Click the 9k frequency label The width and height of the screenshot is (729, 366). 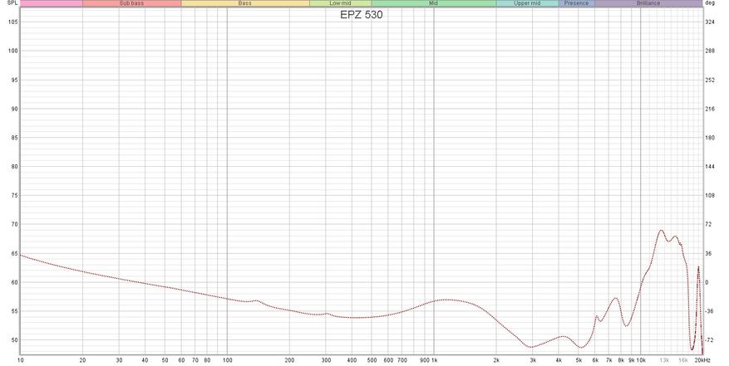click(x=632, y=360)
